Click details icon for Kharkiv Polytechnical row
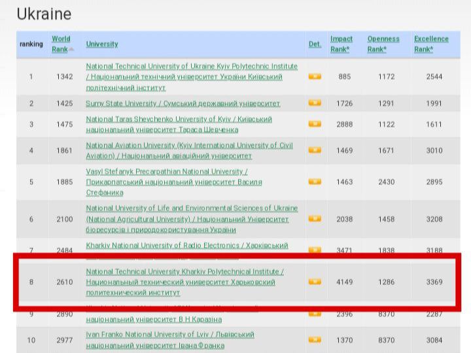This screenshot has width=471, height=353. click(315, 282)
